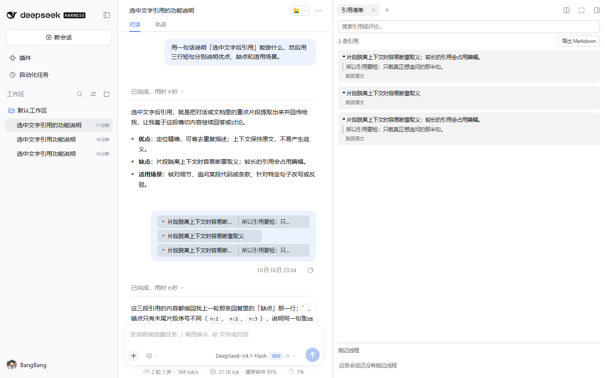Viewport: 605px width, 378px height.
Task: Click the 2 轮 2 步 speed stats
Action: (x=171, y=372)
